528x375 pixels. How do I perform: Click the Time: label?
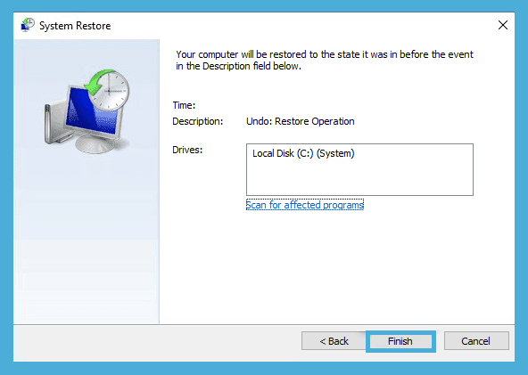tap(184, 105)
